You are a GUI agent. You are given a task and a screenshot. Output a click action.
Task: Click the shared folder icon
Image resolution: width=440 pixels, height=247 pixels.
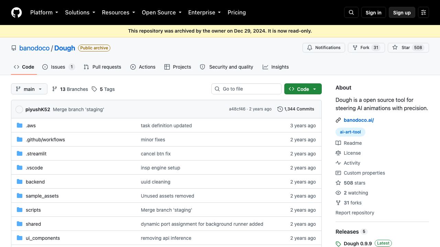(x=20, y=224)
